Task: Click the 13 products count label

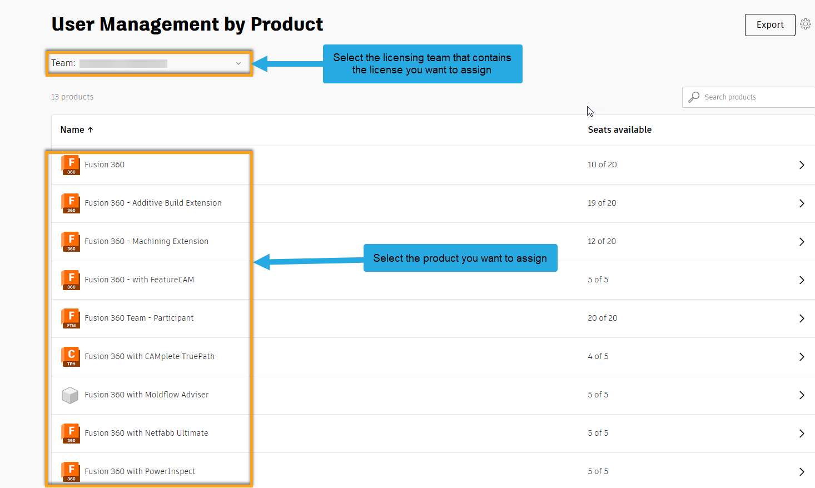Action: tap(72, 96)
